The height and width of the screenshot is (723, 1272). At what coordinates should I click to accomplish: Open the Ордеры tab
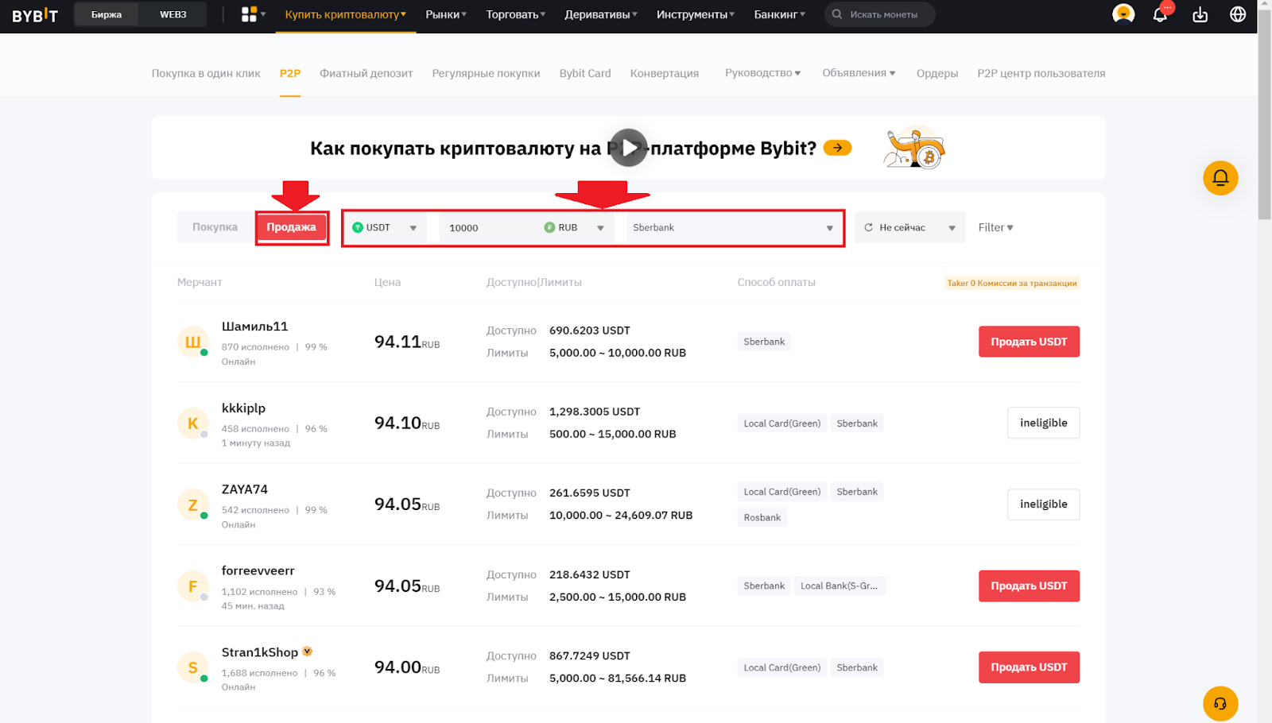[937, 73]
